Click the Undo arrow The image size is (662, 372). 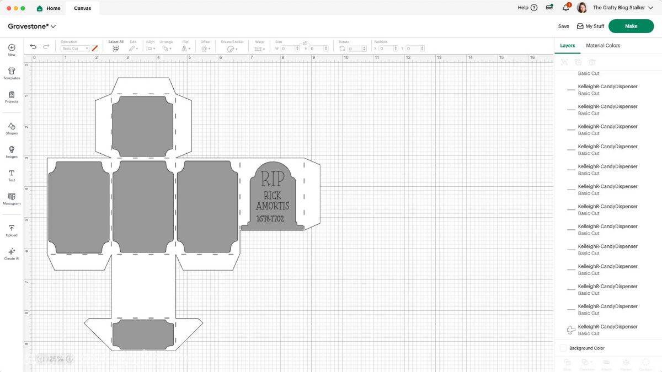click(33, 47)
